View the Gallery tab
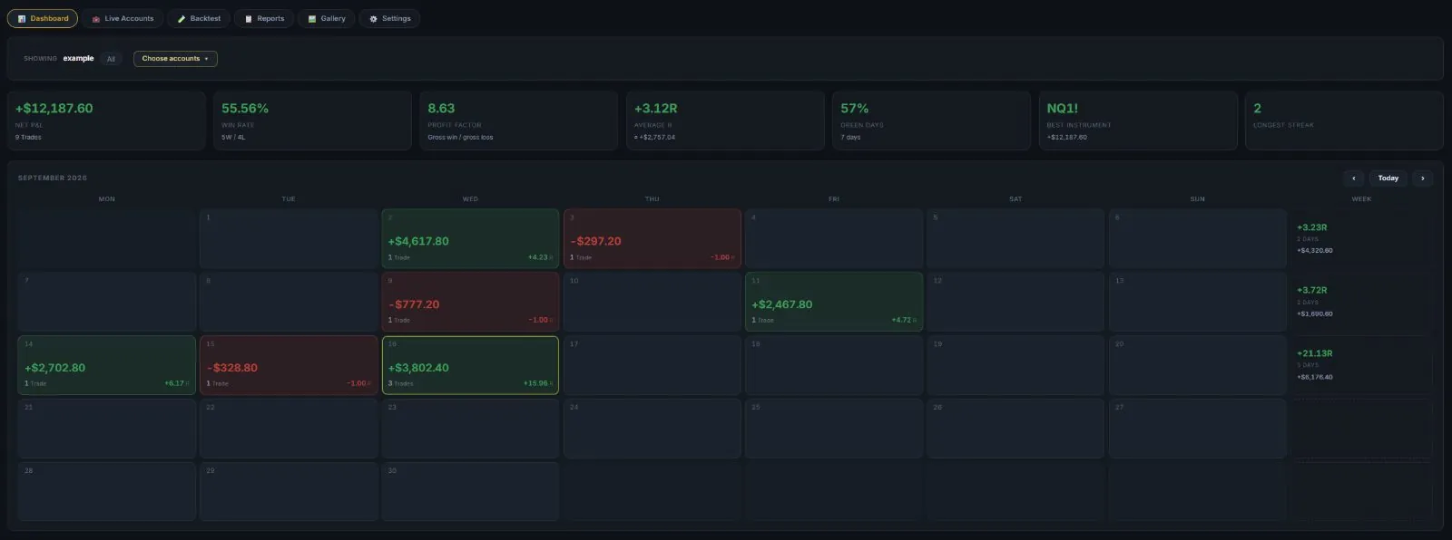This screenshot has width=1452, height=540. [x=327, y=18]
